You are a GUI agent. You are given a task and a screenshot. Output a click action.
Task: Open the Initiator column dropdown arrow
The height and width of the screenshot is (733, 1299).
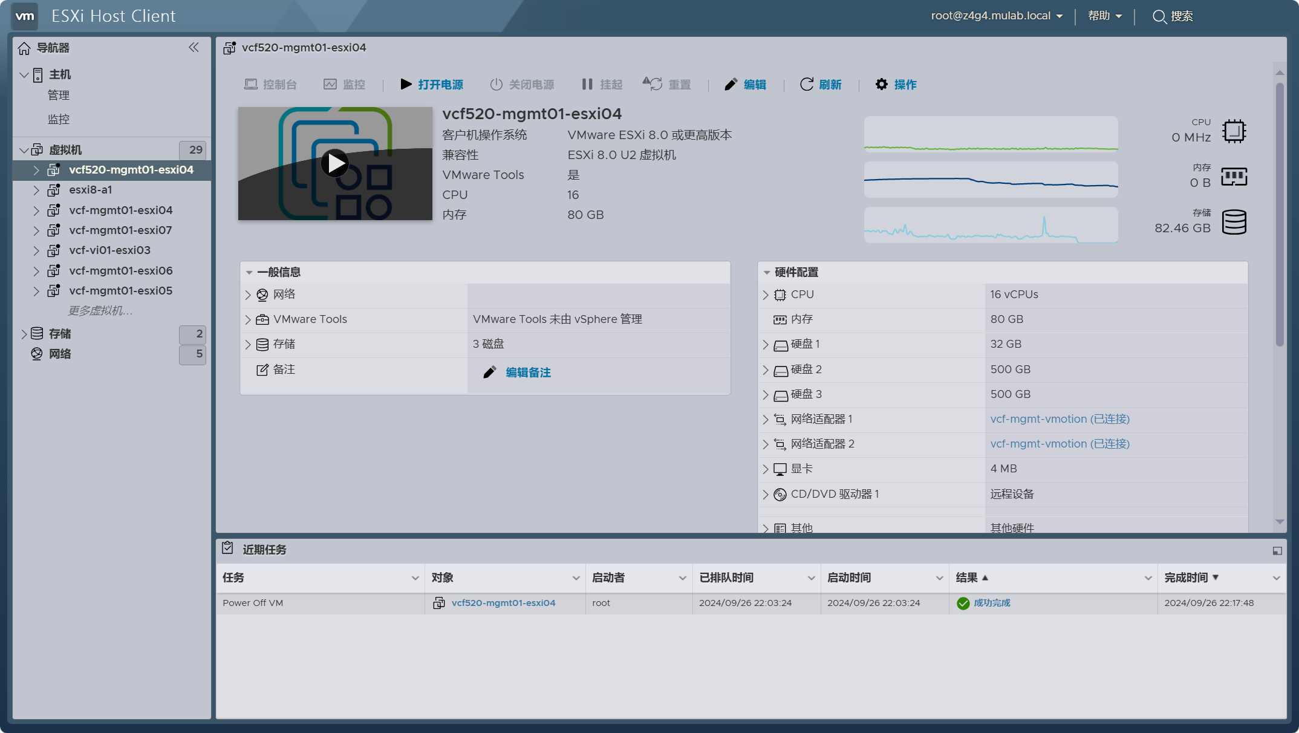(x=683, y=578)
